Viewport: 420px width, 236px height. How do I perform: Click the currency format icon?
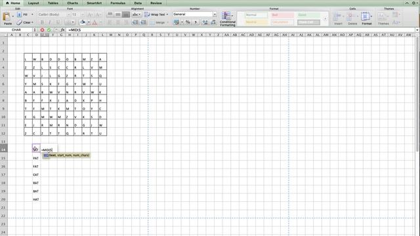point(177,22)
